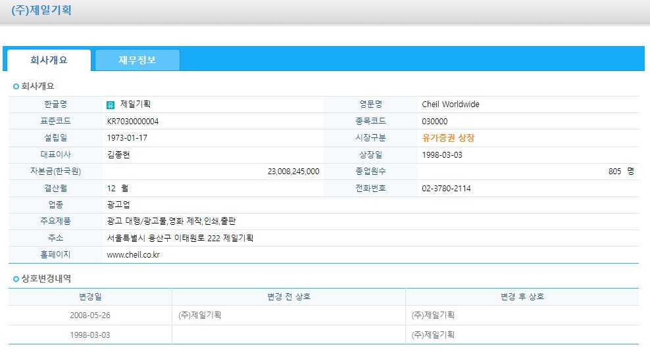Click the 한글명 value 제일기획
650x351 pixels.
pyautogui.click(x=136, y=104)
